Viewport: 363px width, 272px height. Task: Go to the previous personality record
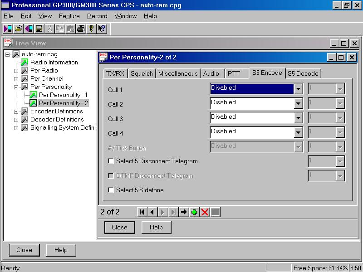(152, 212)
